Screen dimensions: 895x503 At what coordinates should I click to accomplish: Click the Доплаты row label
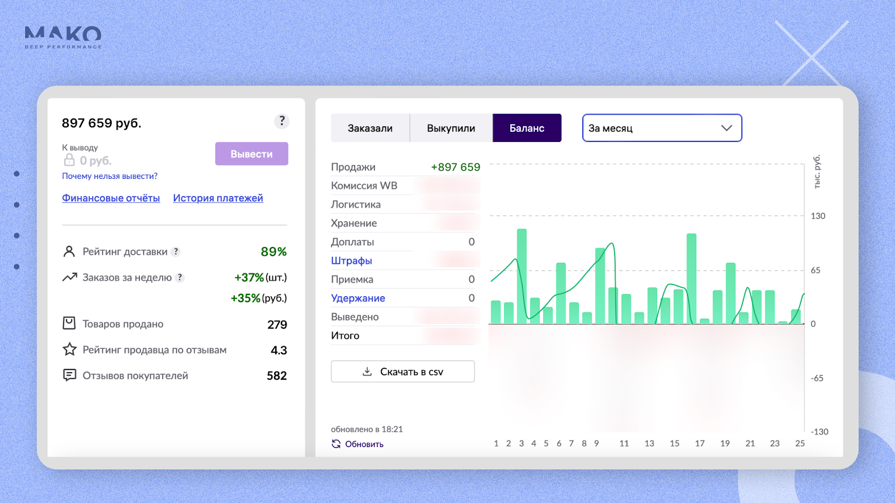point(352,242)
